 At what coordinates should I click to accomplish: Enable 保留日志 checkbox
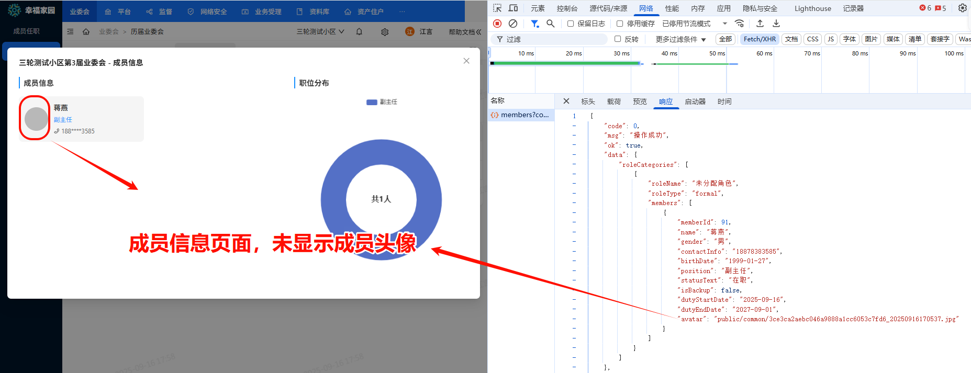pyautogui.click(x=571, y=24)
